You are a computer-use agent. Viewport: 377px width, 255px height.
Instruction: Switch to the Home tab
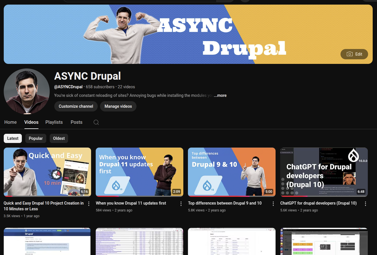pos(11,122)
